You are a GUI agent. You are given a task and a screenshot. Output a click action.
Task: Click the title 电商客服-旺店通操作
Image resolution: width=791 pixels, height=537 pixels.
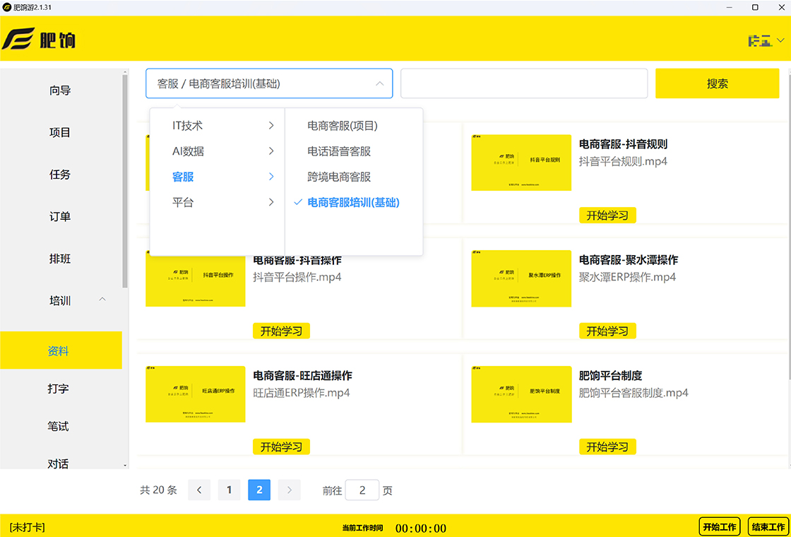(x=302, y=375)
